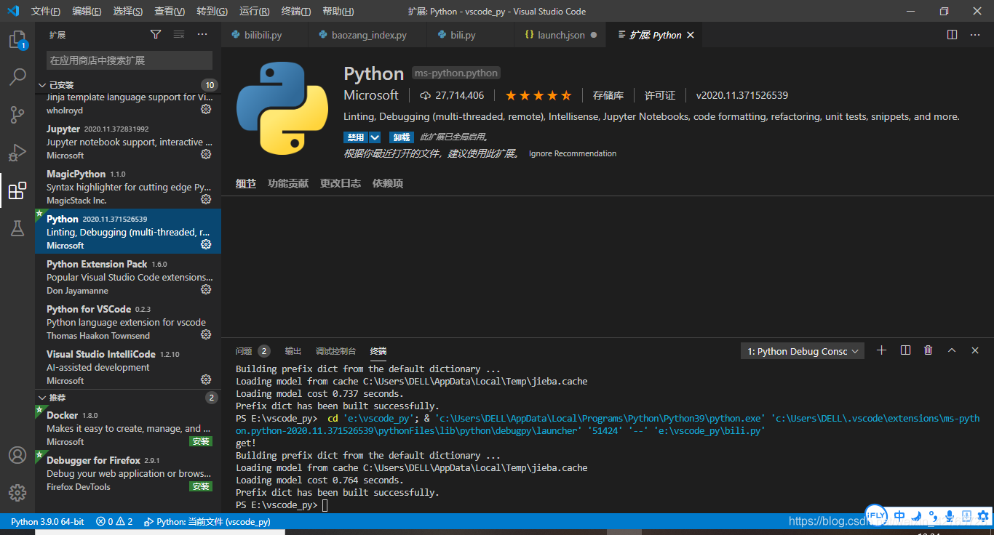Open gear menu for Python for VSCode
Image resolution: width=994 pixels, height=535 pixels.
coord(206,334)
